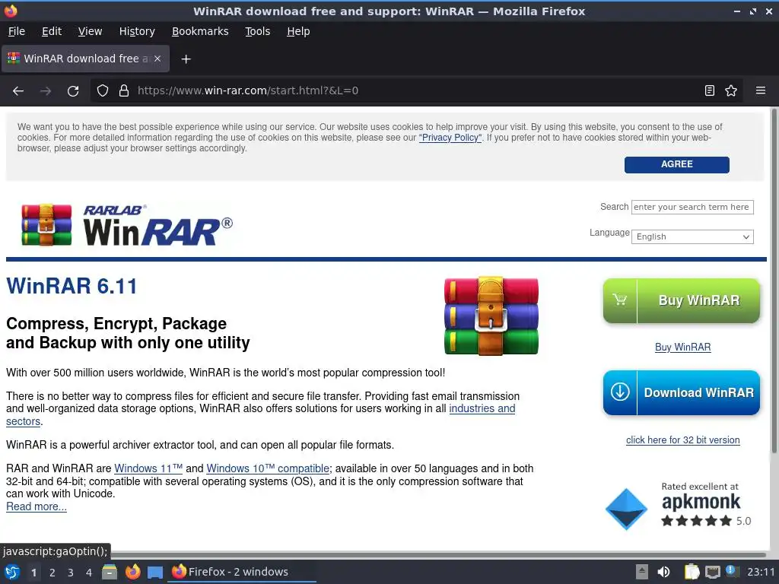Click the forward navigation arrow
Image resolution: width=779 pixels, height=584 pixels.
point(46,91)
